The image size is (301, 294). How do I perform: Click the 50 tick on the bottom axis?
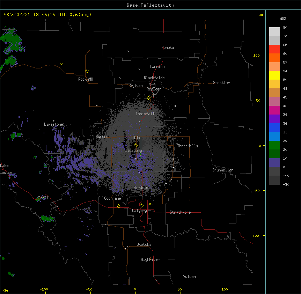click(x=179, y=289)
